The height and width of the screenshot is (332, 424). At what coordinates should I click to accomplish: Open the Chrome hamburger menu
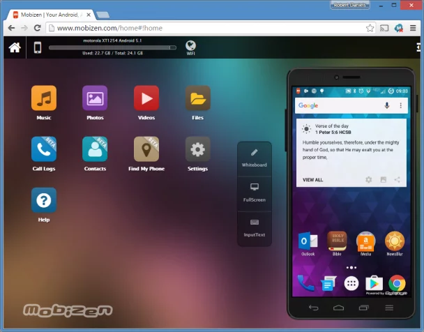point(413,28)
